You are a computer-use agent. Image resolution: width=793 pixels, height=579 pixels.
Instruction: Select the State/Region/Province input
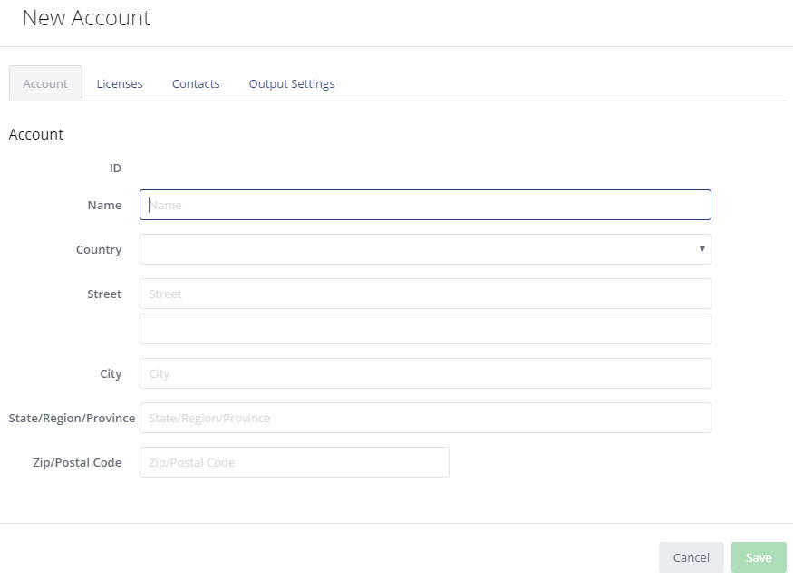point(425,418)
